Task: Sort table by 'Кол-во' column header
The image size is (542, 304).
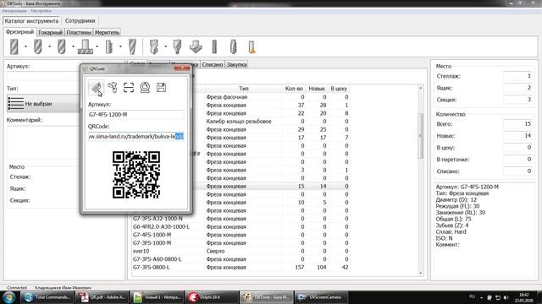Action: coord(294,89)
